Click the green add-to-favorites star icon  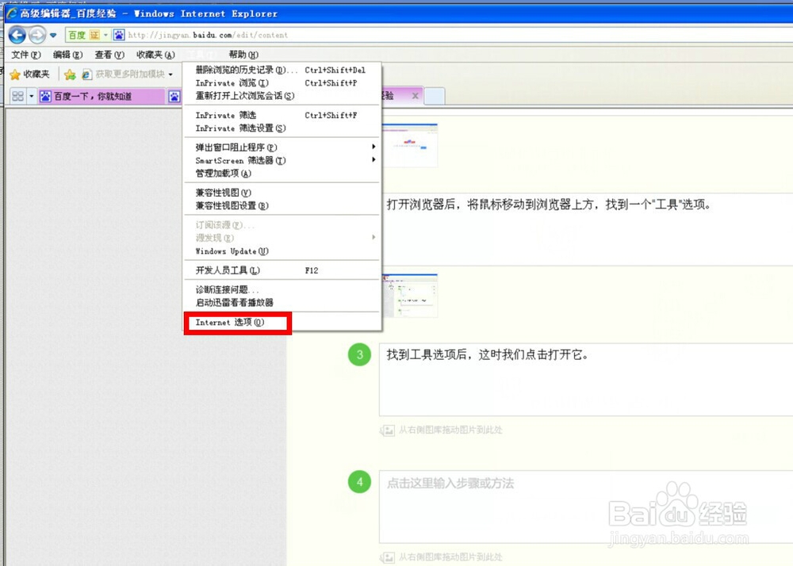coord(68,75)
